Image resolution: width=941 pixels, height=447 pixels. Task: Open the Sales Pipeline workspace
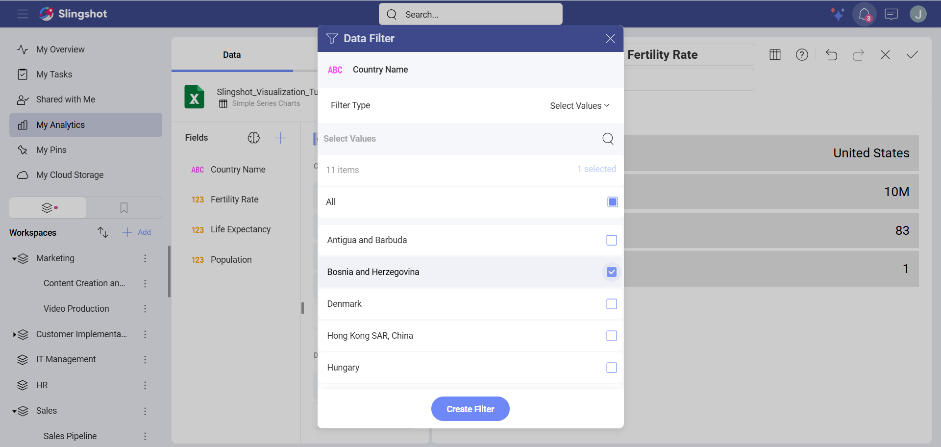70,436
